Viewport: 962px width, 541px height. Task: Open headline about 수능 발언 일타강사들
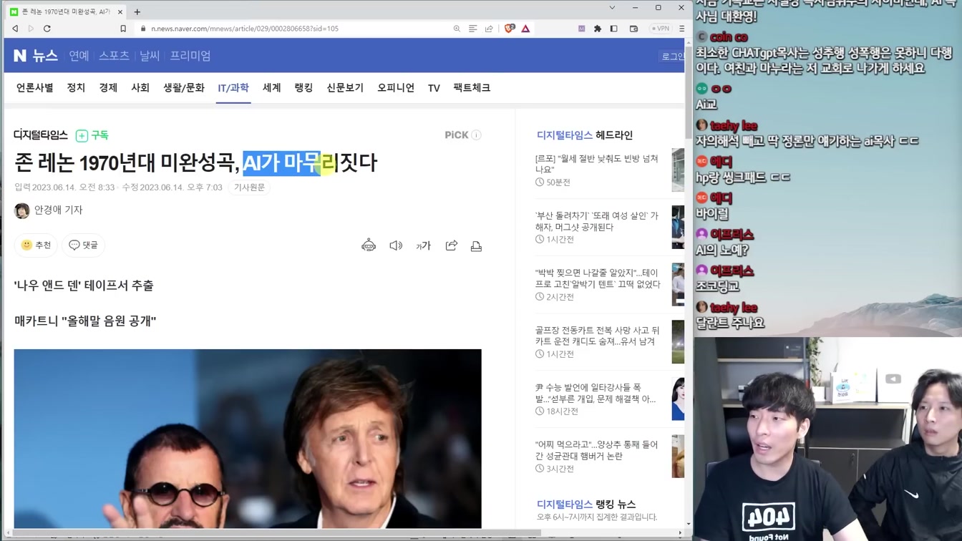coord(596,393)
